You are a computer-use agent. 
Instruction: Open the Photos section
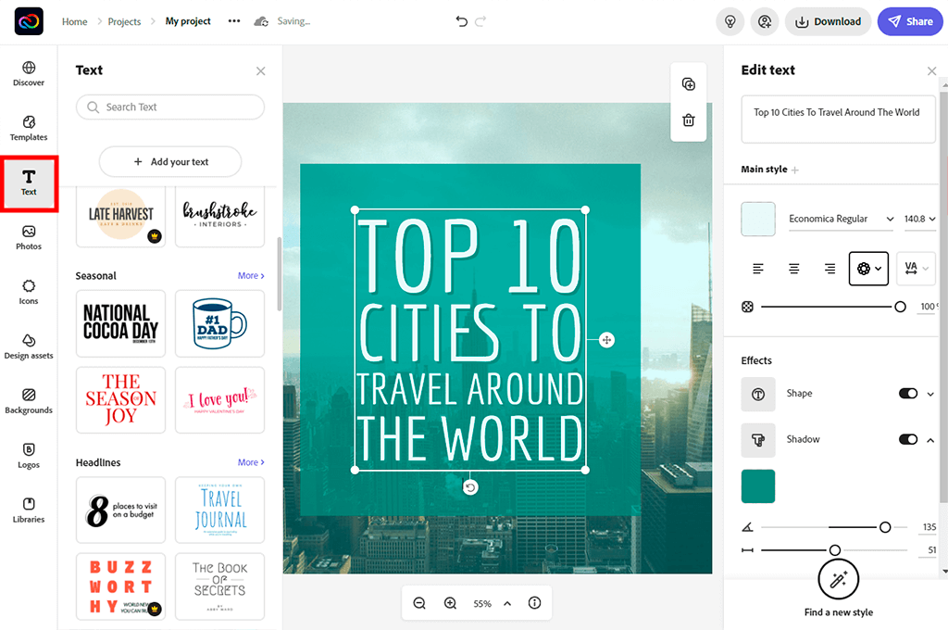coord(29,238)
